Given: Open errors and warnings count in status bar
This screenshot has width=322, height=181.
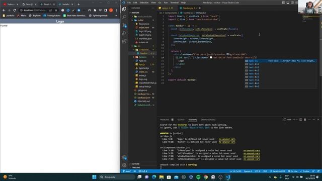Looking at the screenshot, I should [143, 171].
